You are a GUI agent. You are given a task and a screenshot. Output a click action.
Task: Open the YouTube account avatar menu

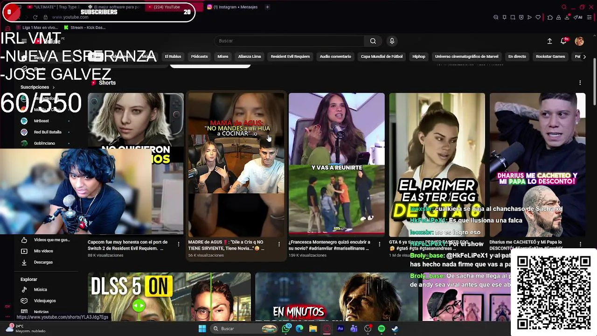click(579, 41)
